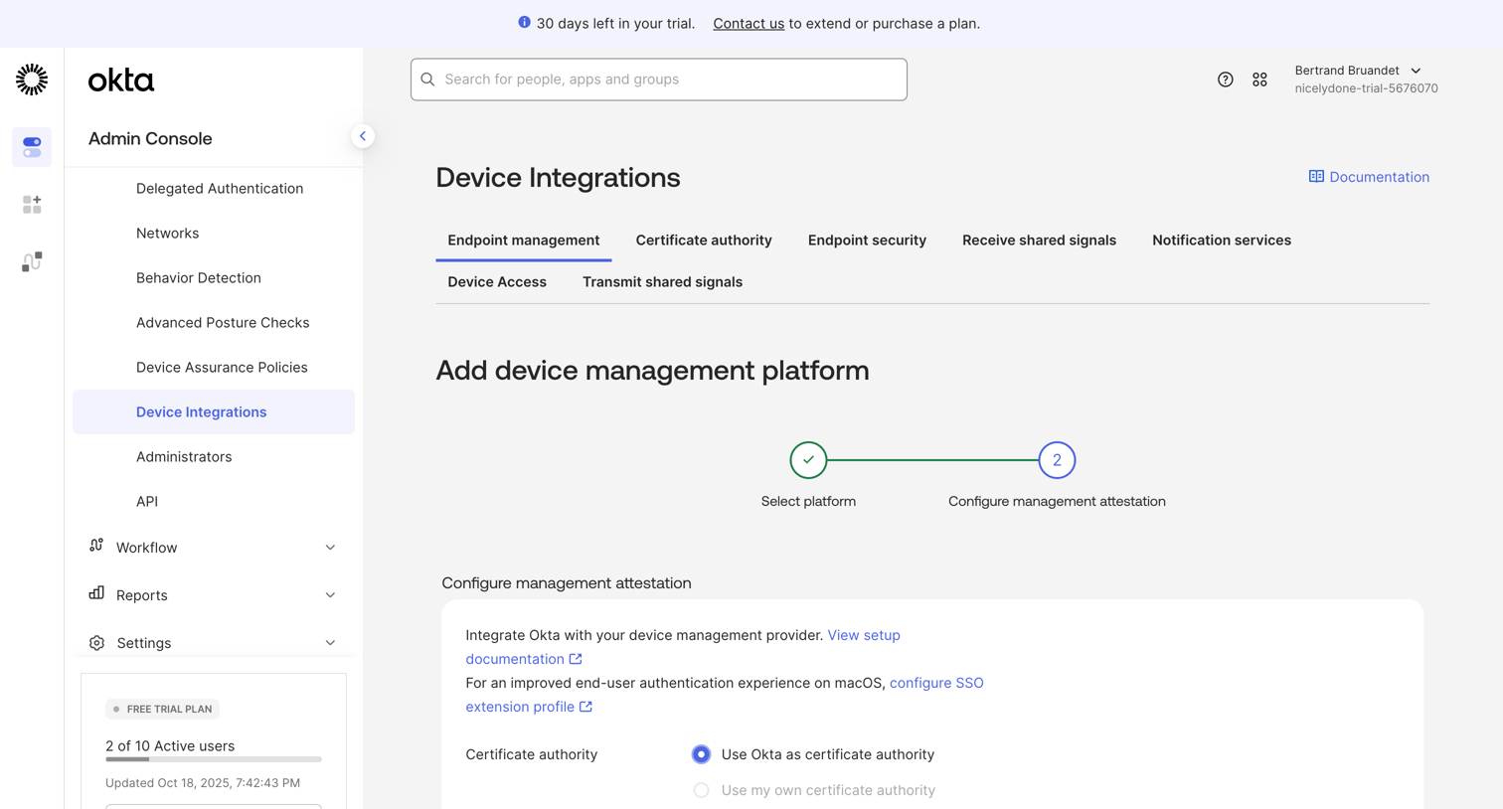
Task: Click the Workflow section icon
Action: tap(96, 546)
